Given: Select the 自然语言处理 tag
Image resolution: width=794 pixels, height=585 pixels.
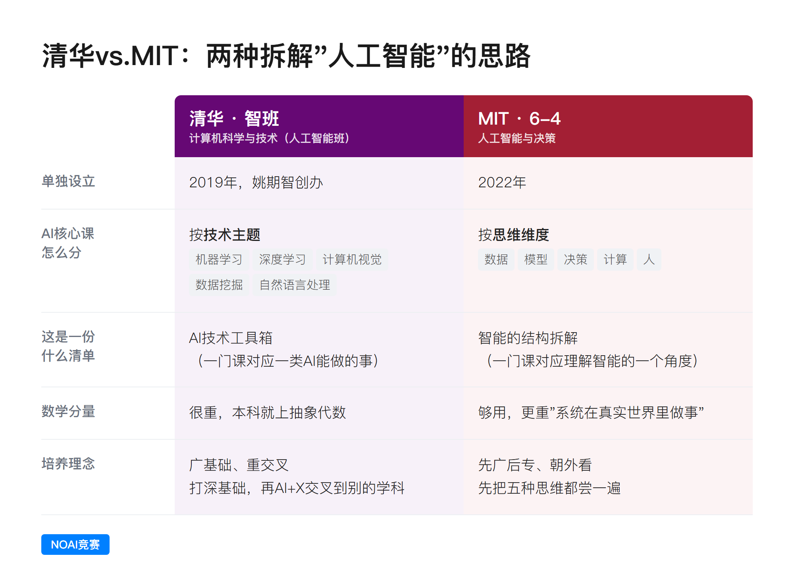Looking at the screenshot, I should 295,285.
